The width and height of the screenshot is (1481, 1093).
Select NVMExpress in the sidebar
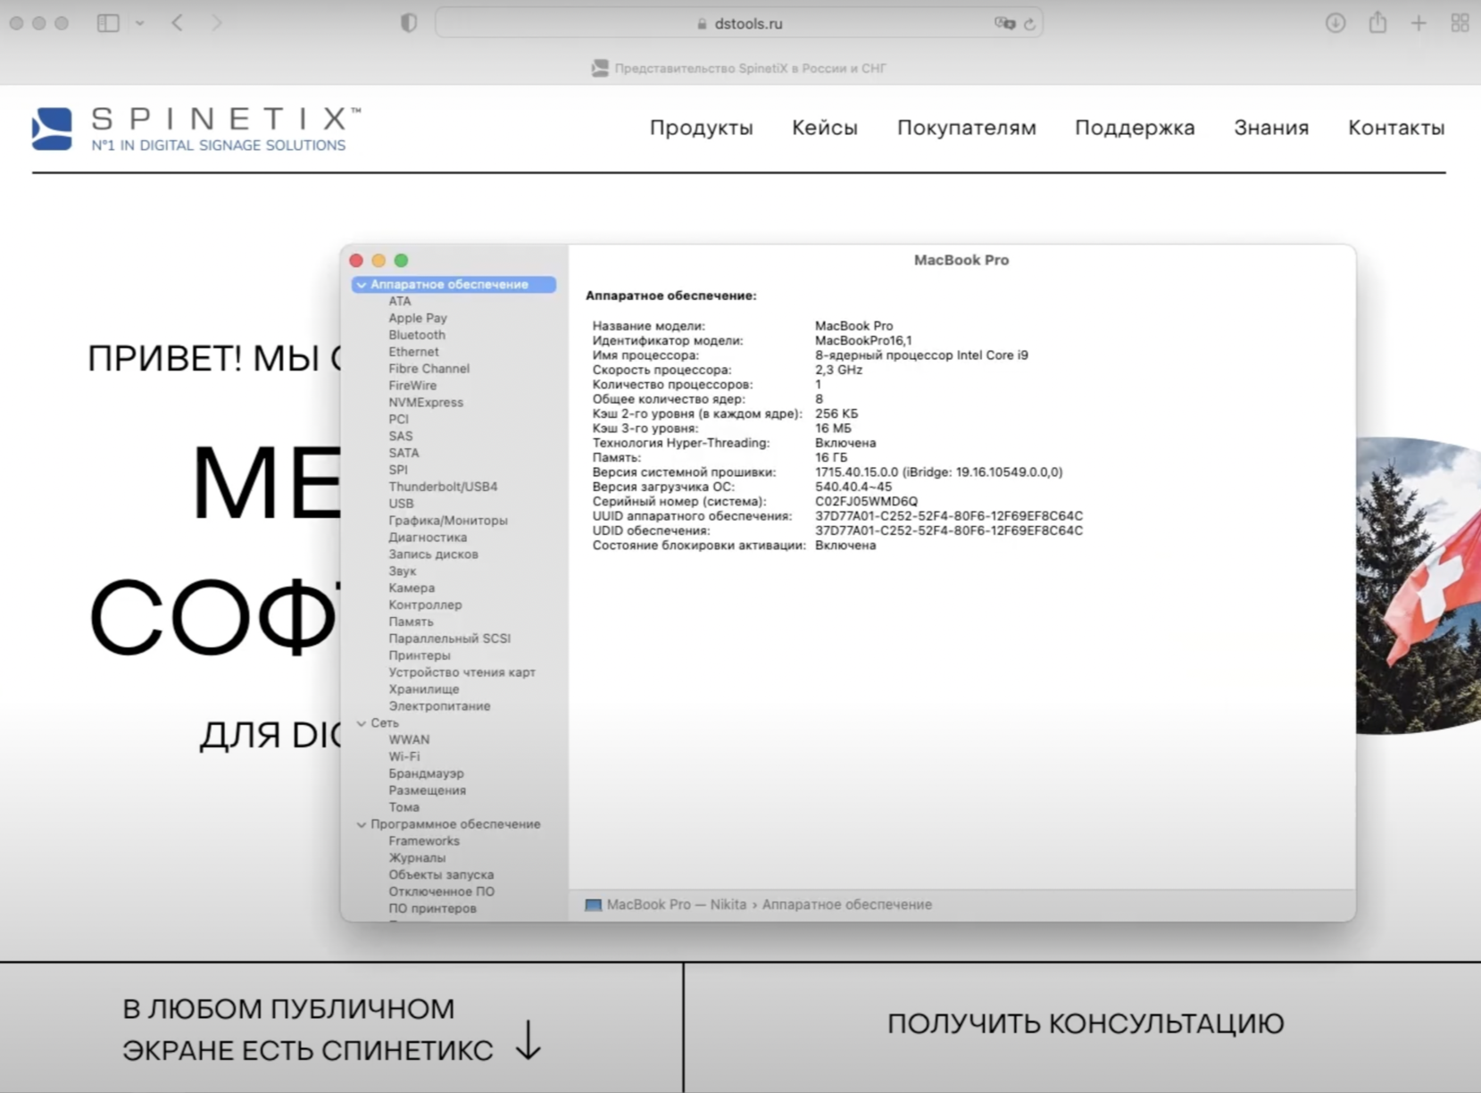[426, 403]
